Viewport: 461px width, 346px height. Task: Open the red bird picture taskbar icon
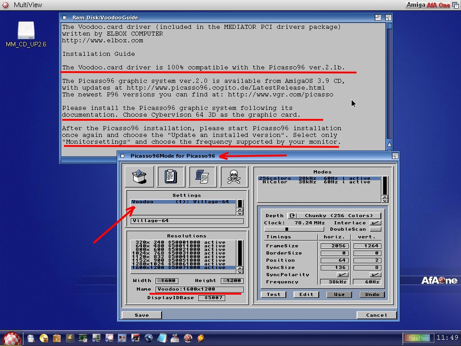tap(135, 338)
